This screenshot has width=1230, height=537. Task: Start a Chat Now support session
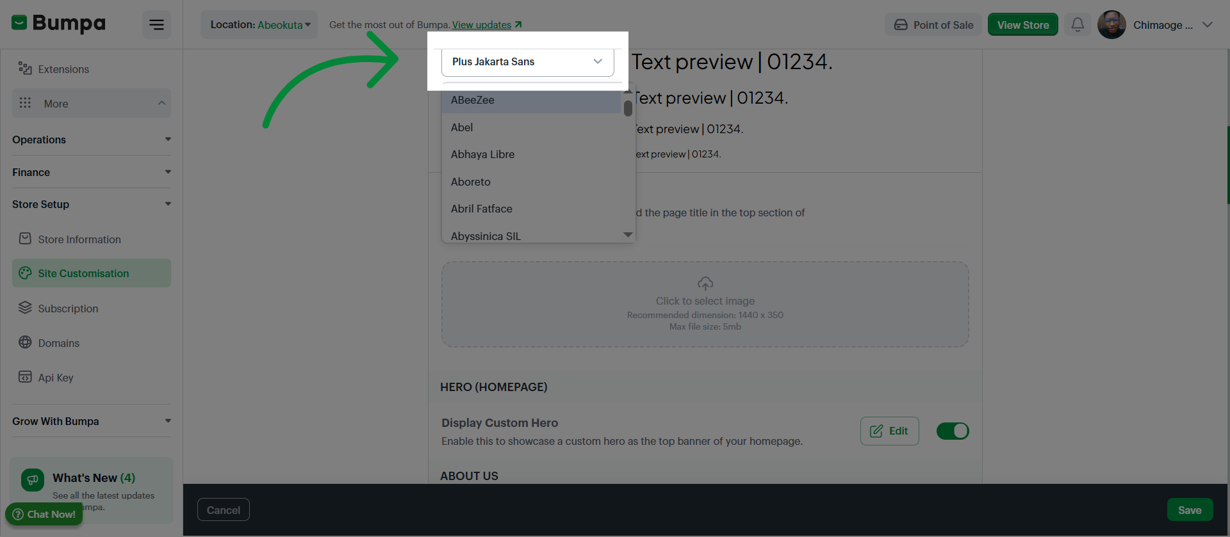pyautogui.click(x=44, y=514)
